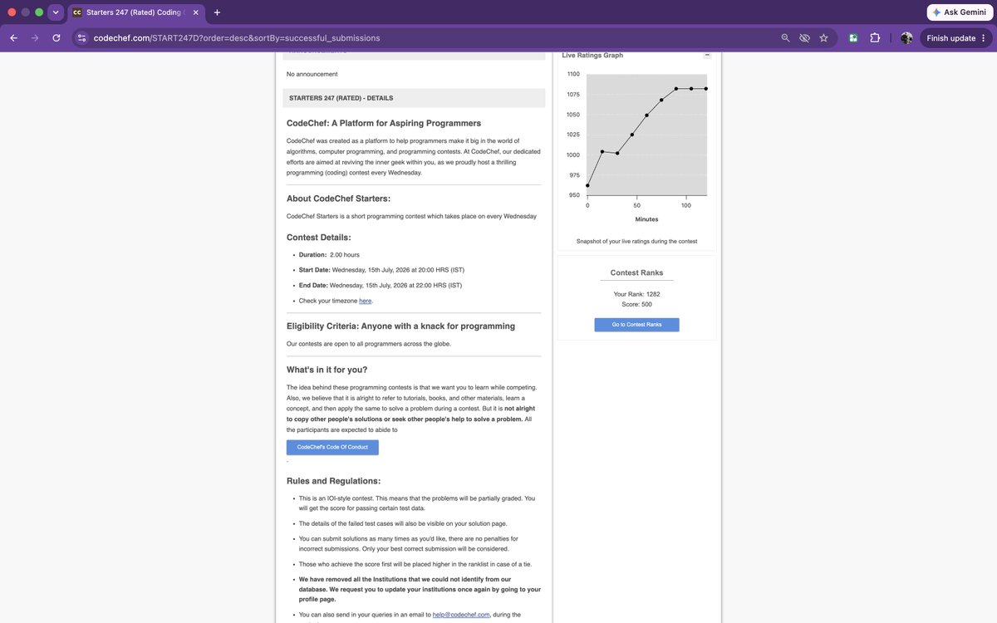Click 'Duration: 2.00 hours' line
The width and height of the screenshot is (997, 623).
329,255
